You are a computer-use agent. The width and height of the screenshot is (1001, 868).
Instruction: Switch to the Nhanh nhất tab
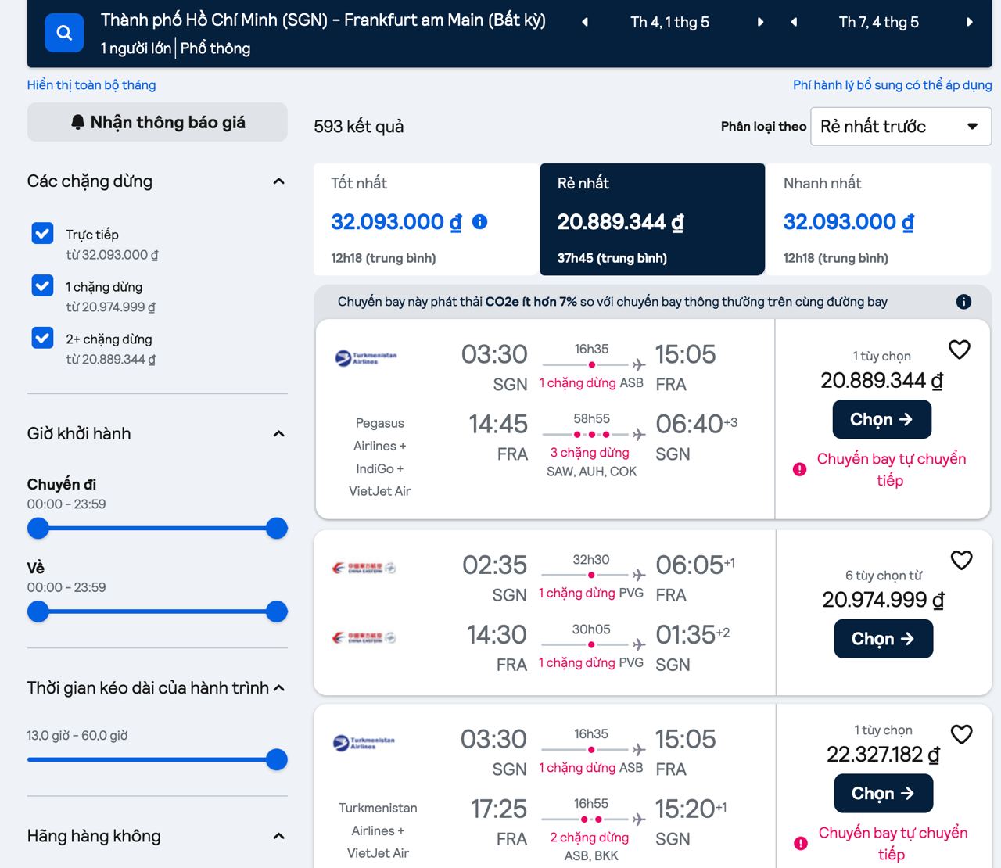click(878, 220)
